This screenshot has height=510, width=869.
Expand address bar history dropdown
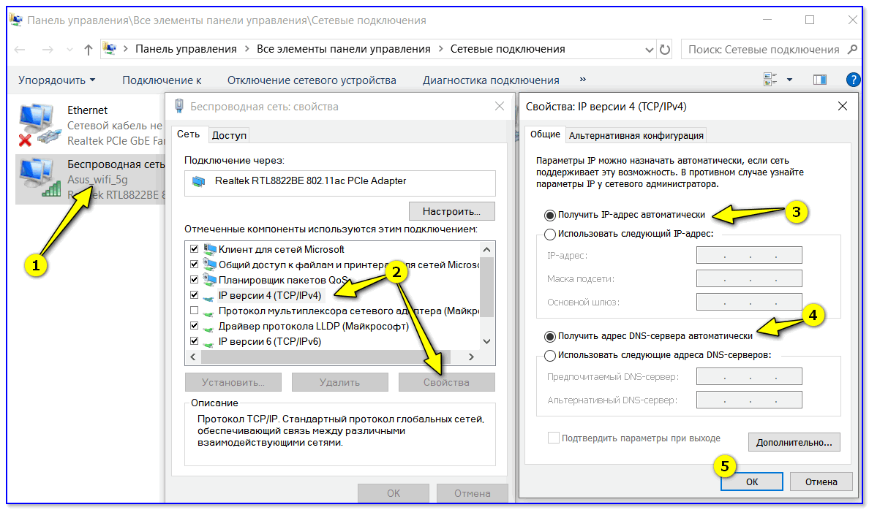tap(649, 50)
